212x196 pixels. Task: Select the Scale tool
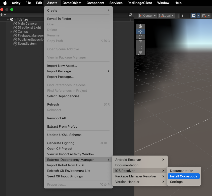pyautogui.click(x=140, y=42)
